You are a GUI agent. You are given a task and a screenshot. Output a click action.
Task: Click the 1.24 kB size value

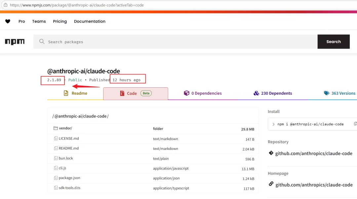click(248, 179)
